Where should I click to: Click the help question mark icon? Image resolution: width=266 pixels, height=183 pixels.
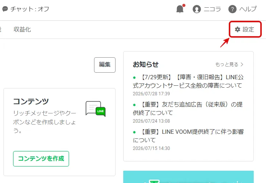(232, 9)
